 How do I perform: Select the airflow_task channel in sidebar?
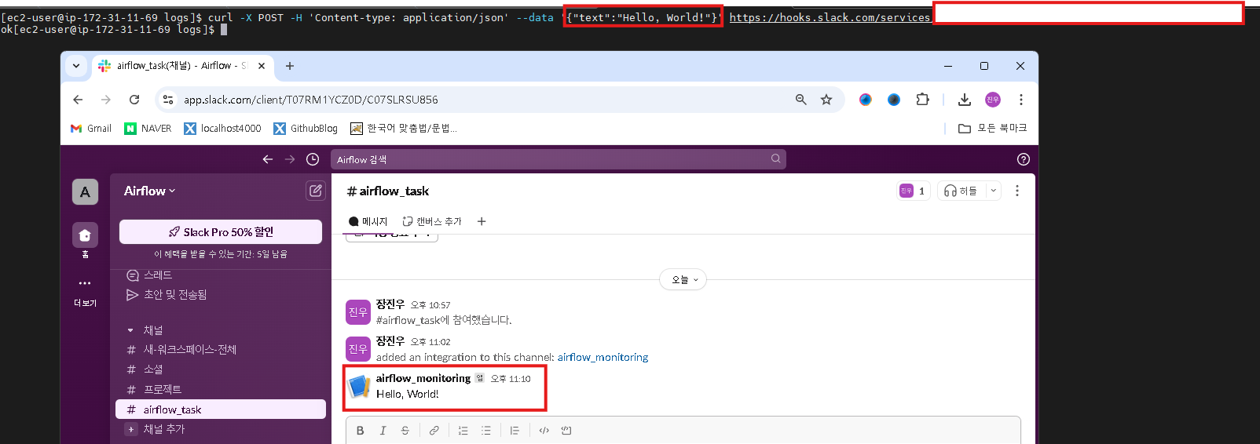pyautogui.click(x=172, y=409)
